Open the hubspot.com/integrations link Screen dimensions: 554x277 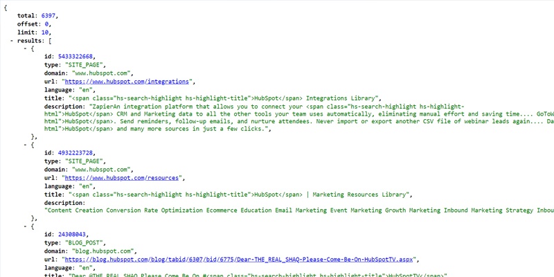pyautogui.click(x=127, y=82)
